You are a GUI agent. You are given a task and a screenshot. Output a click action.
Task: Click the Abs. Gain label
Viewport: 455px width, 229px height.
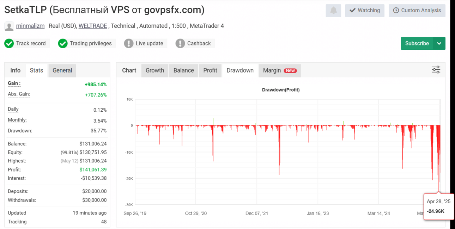point(19,94)
